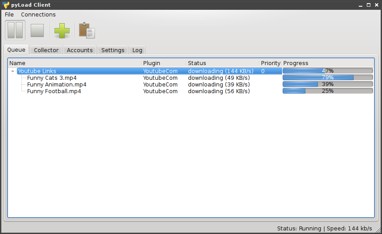Image resolution: width=382 pixels, height=234 pixels.
Task: Open the Settings tab
Action: pyautogui.click(x=113, y=50)
